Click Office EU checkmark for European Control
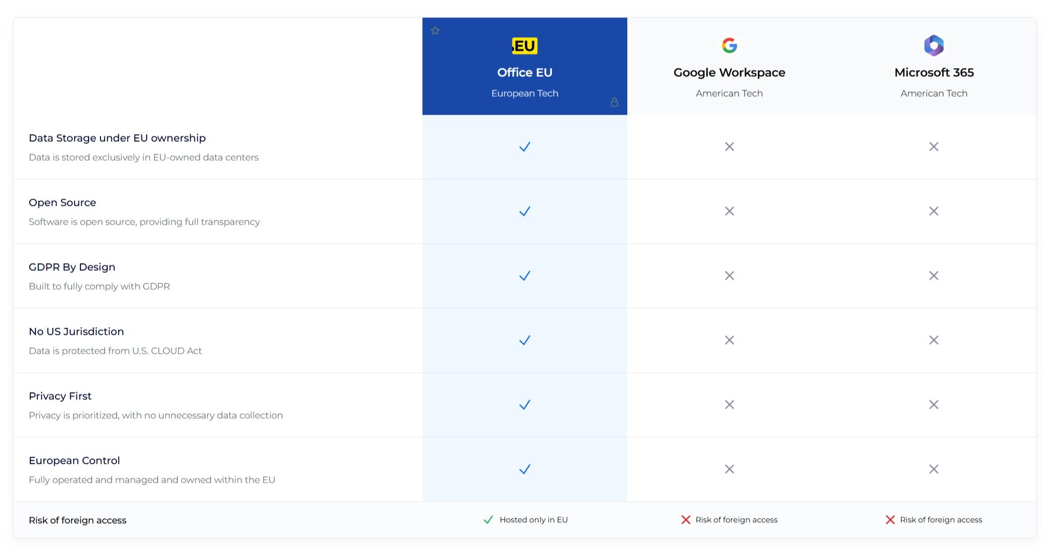 [524, 469]
